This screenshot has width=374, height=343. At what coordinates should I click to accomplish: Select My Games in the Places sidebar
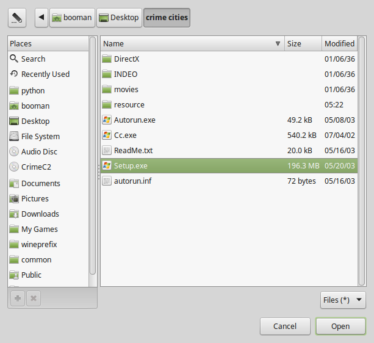tap(48, 229)
